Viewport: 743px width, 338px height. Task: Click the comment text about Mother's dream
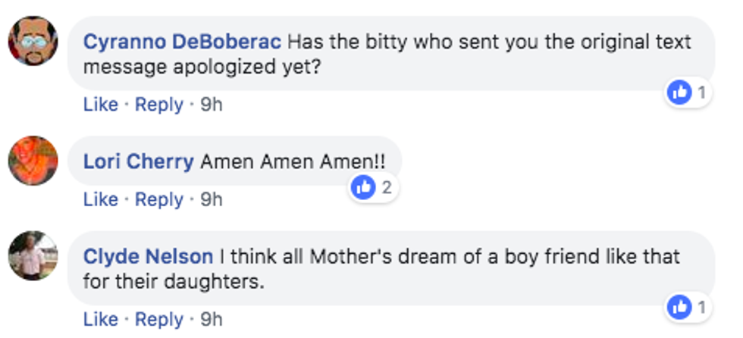pyautogui.click(x=447, y=257)
